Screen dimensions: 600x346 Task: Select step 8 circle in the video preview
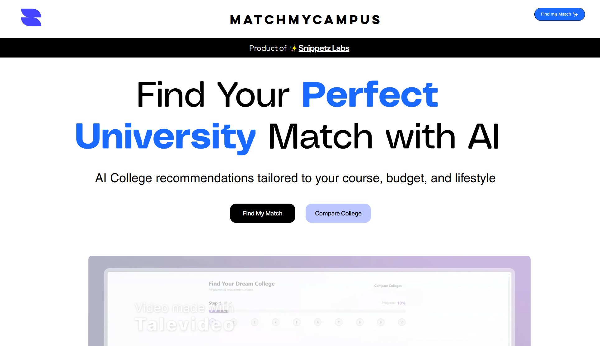(x=360, y=322)
